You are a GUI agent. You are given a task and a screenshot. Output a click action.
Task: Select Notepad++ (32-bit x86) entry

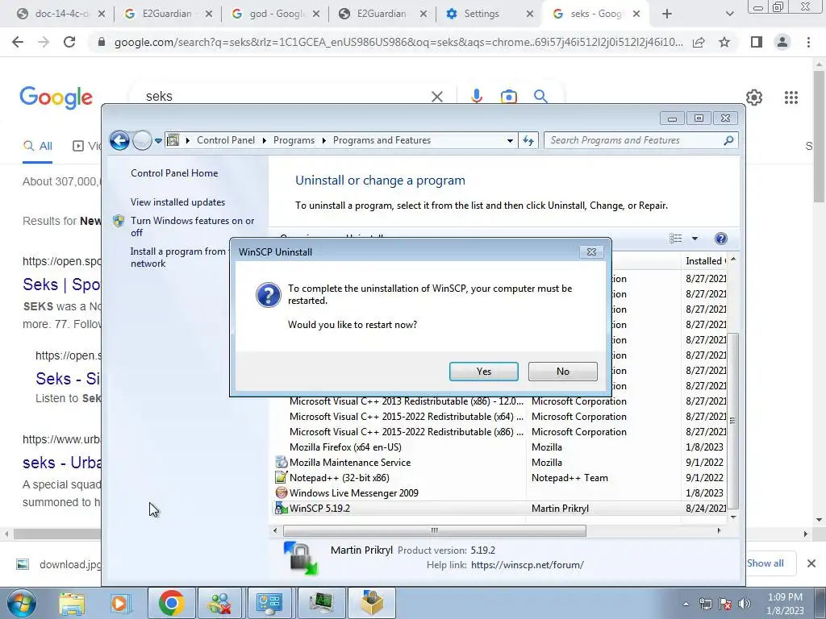point(499,478)
